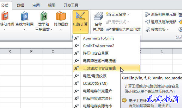Click 追踪引用单元格 button
182x108 pixels.
coord(161,14)
